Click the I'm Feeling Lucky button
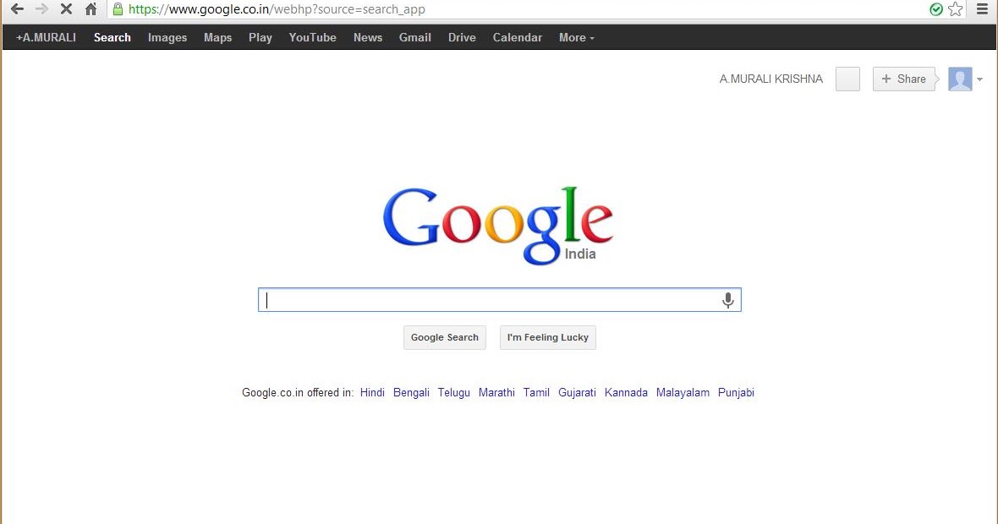 (x=548, y=338)
